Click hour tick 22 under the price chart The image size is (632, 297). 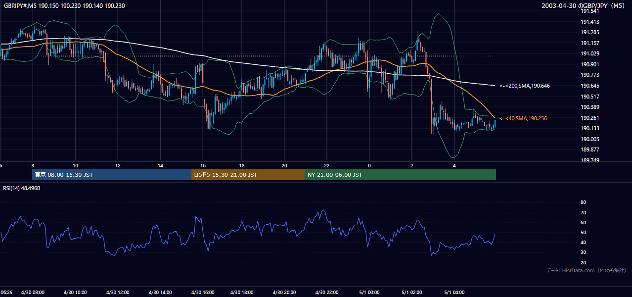coord(326,165)
